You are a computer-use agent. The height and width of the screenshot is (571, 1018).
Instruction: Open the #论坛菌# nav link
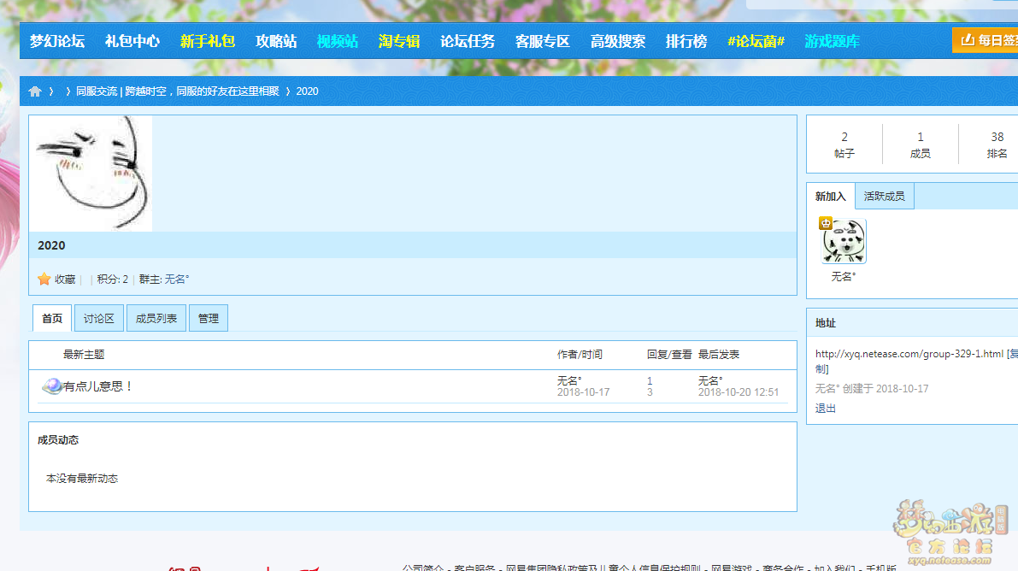coord(756,42)
